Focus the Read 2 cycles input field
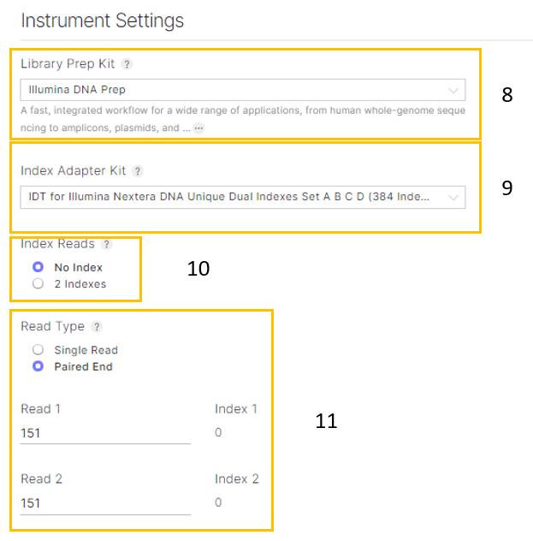 pos(104,503)
